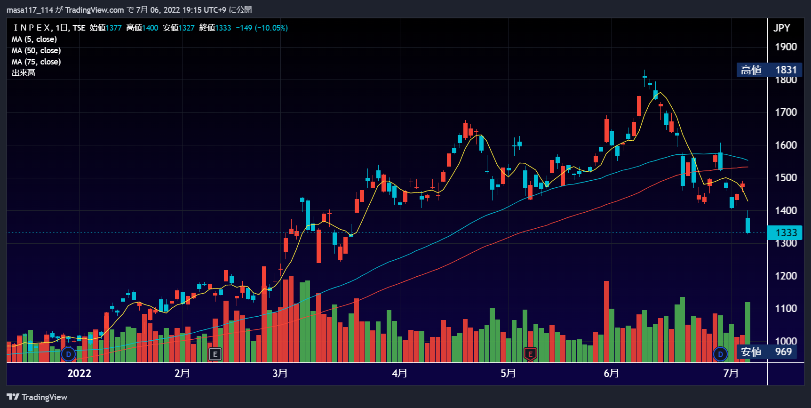
Task: Select the MA (75, close) indicator label
Action: 36,62
